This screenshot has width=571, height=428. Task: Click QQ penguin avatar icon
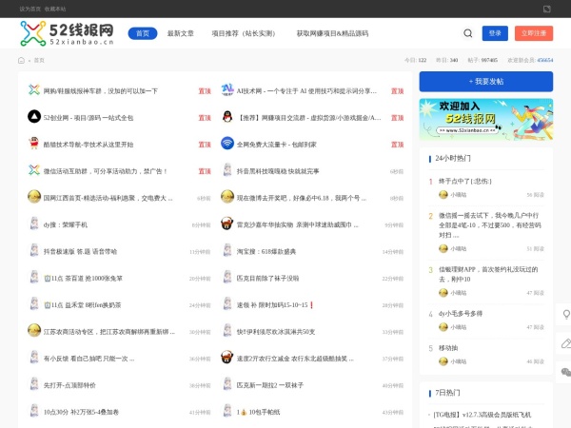(227, 117)
